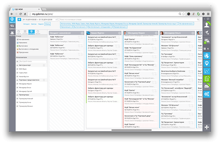Open the Chrome hamburger menu
Image resolution: width=220 pixels, height=144 pixels.
coord(208,14)
